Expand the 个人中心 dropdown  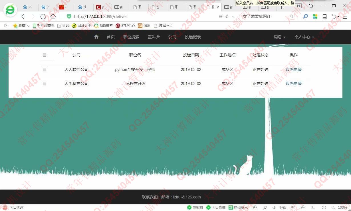pyautogui.click(x=304, y=37)
